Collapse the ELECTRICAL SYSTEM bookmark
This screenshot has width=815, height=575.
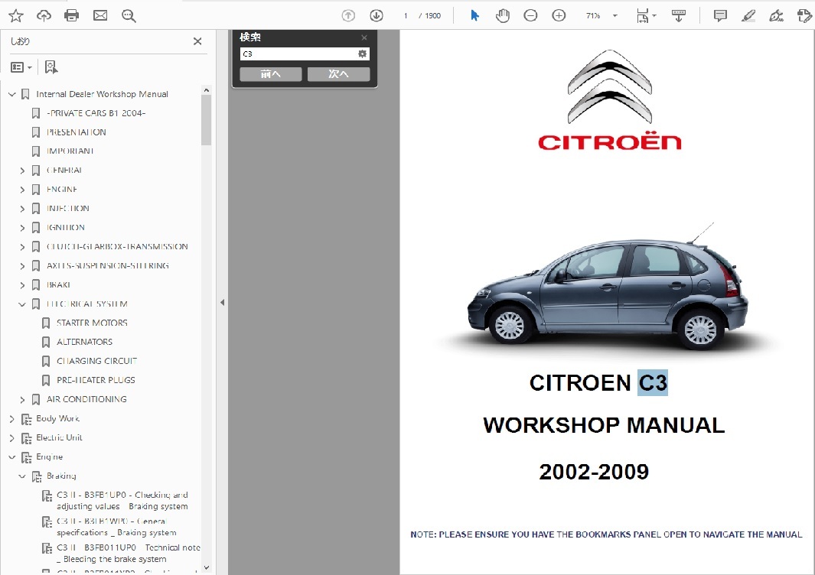pyautogui.click(x=22, y=304)
